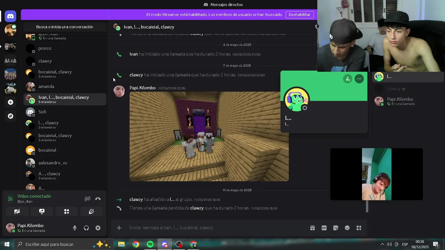This screenshot has height=250, width=445.
Task: Open Discord direct messages home icon
Action: click(x=10, y=16)
